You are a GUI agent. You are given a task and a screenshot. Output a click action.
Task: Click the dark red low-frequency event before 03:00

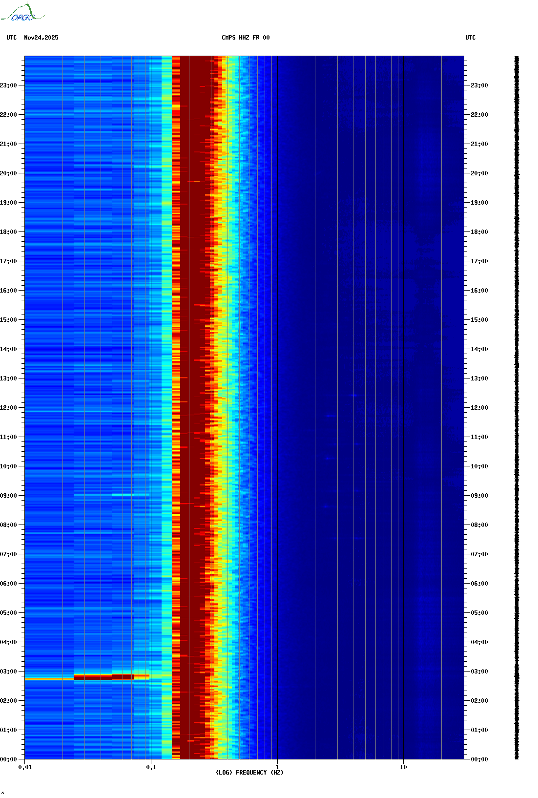[x=103, y=677]
